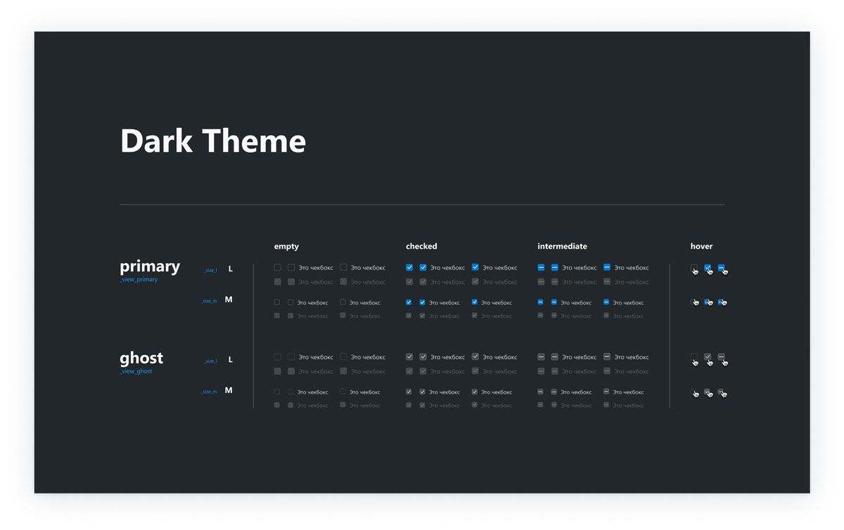Click the label-less disabled checked checkbox, primary size M

(x=409, y=316)
